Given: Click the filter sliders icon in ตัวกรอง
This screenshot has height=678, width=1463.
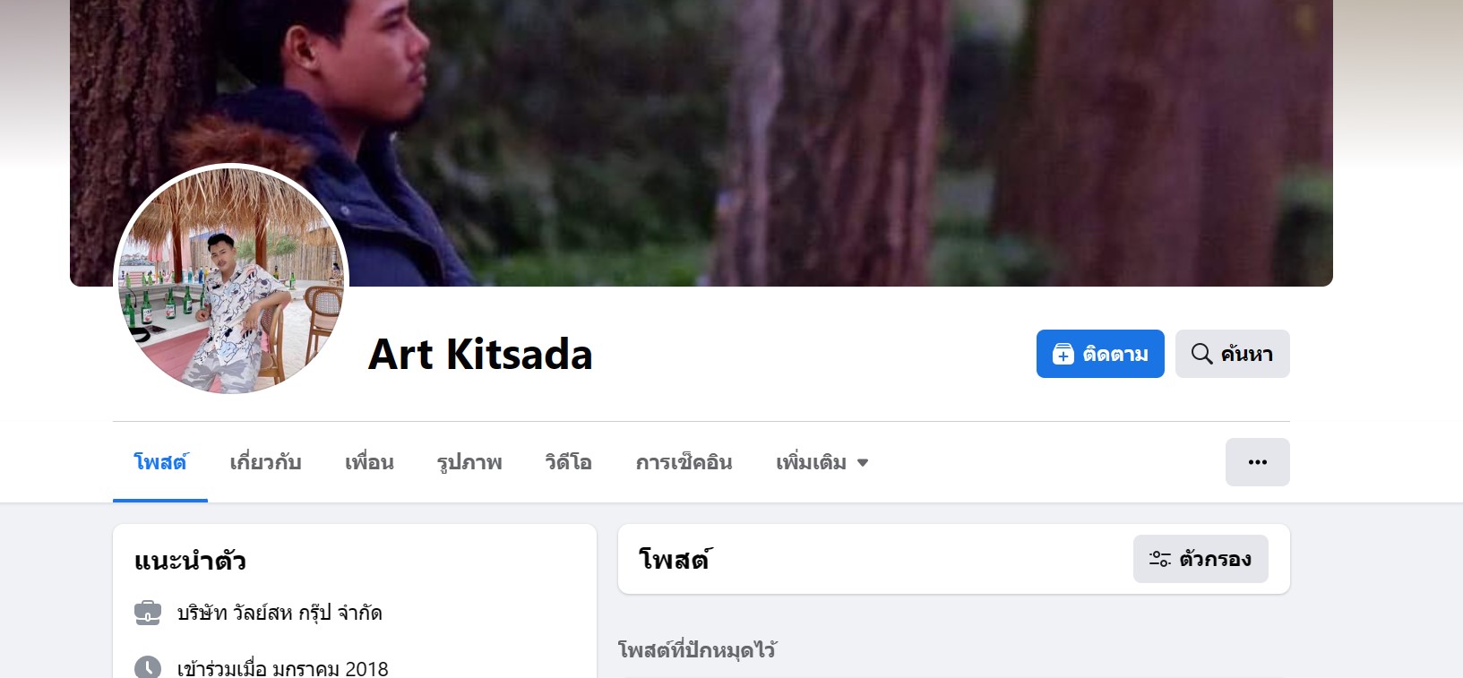Looking at the screenshot, I should [1159, 559].
